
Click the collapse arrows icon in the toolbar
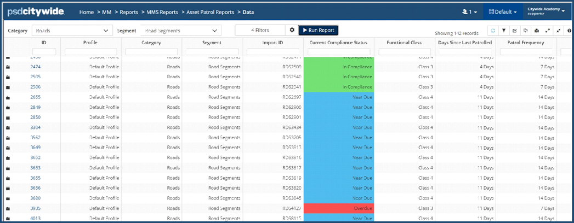click(x=558, y=31)
